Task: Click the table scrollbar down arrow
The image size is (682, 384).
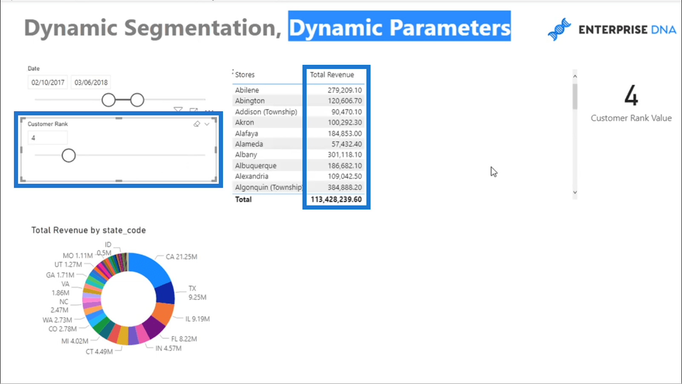Action: 575,192
